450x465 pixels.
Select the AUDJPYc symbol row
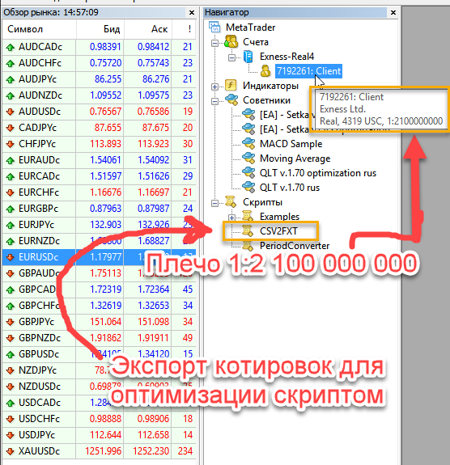click(x=99, y=79)
